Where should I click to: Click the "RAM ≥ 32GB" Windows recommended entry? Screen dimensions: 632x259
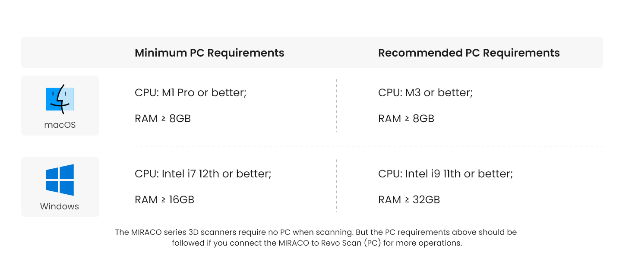tap(409, 199)
